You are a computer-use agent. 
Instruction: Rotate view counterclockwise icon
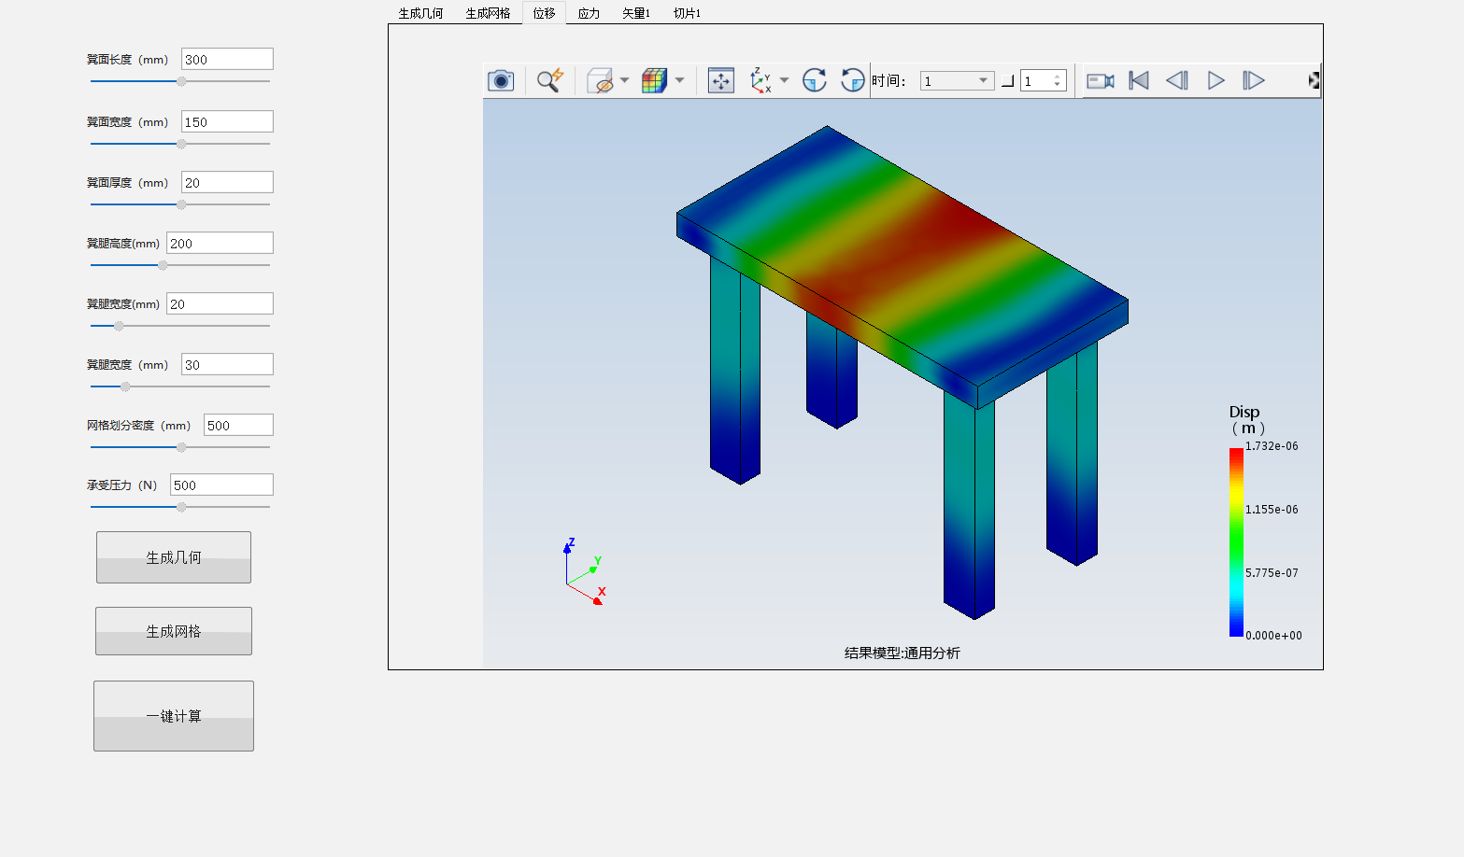click(x=852, y=80)
